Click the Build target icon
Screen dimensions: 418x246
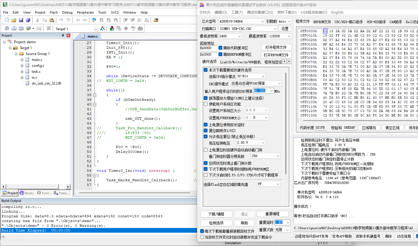click(14, 28)
